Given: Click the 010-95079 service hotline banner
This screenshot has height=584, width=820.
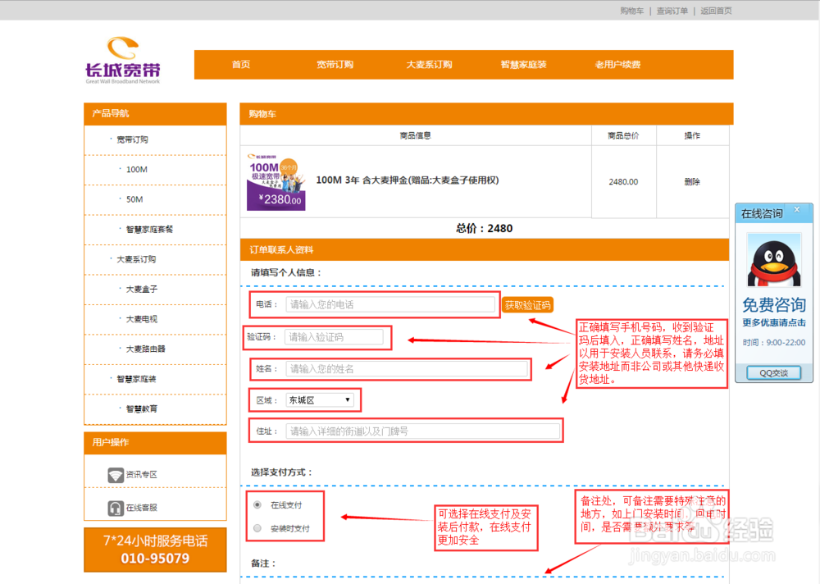Looking at the screenshot, I should coord(155,550).
